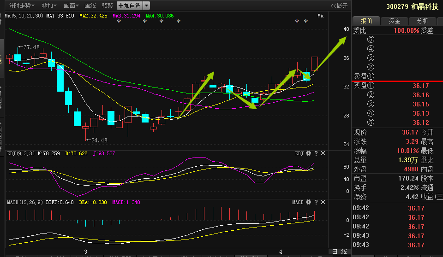Click the MACD label next to gear
The height and width of the screenshot is (257, 443).
tap(298, 202)
